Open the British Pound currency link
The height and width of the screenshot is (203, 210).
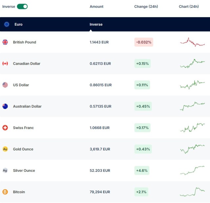pyautogui.click(x=25, y=42)
